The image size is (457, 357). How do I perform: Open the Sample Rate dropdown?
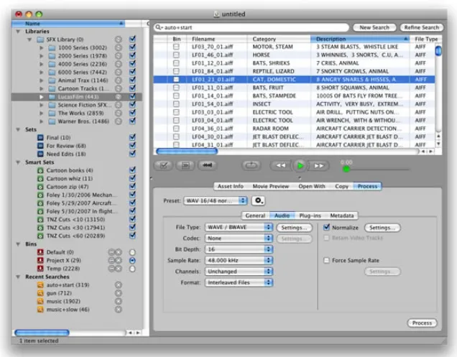[239, 260]
